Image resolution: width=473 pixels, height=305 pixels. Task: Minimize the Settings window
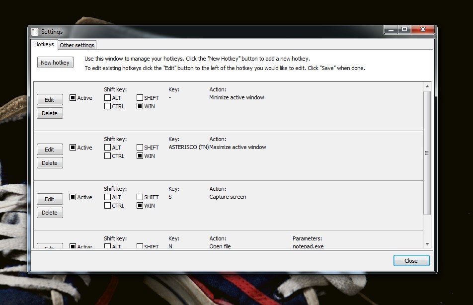[391, 30]
